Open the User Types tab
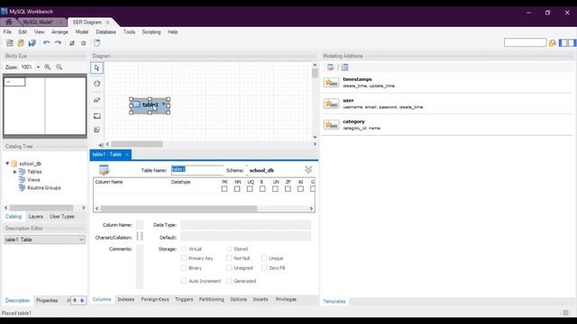Viewport: 577px width, 324px height. [62, 216]
